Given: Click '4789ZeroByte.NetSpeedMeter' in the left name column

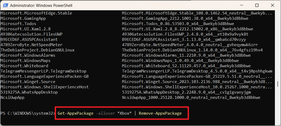Looking at the screenshot, I should pos(32,45).
